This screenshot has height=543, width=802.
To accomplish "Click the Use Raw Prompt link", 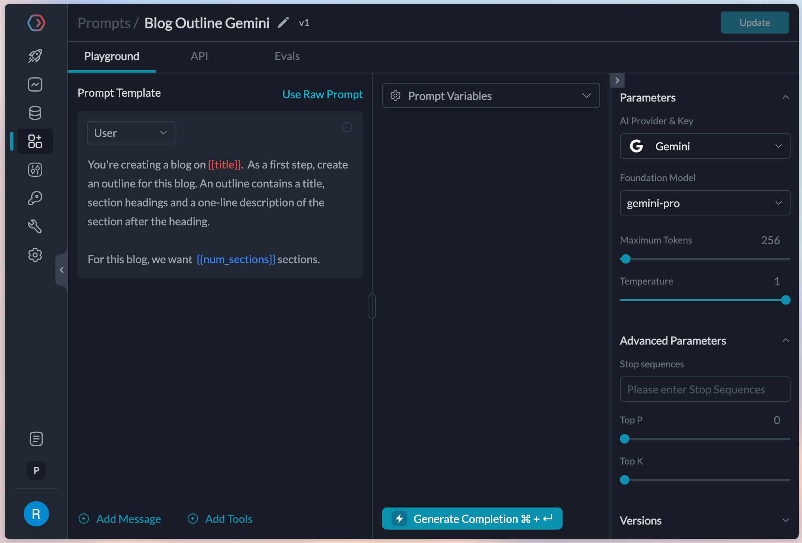I will [322, 94].
